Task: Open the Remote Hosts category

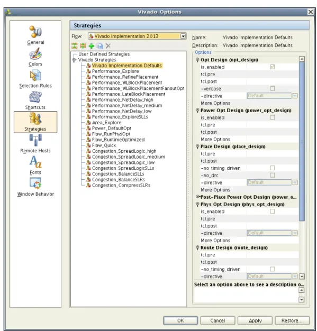Action: [35, 143]
